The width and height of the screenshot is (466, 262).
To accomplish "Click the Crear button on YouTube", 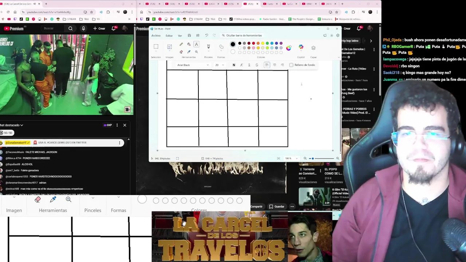I will point(99,28).
